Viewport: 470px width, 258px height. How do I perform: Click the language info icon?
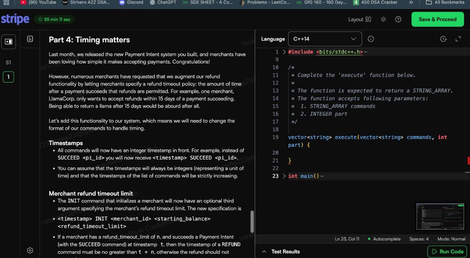click(371, 39)
